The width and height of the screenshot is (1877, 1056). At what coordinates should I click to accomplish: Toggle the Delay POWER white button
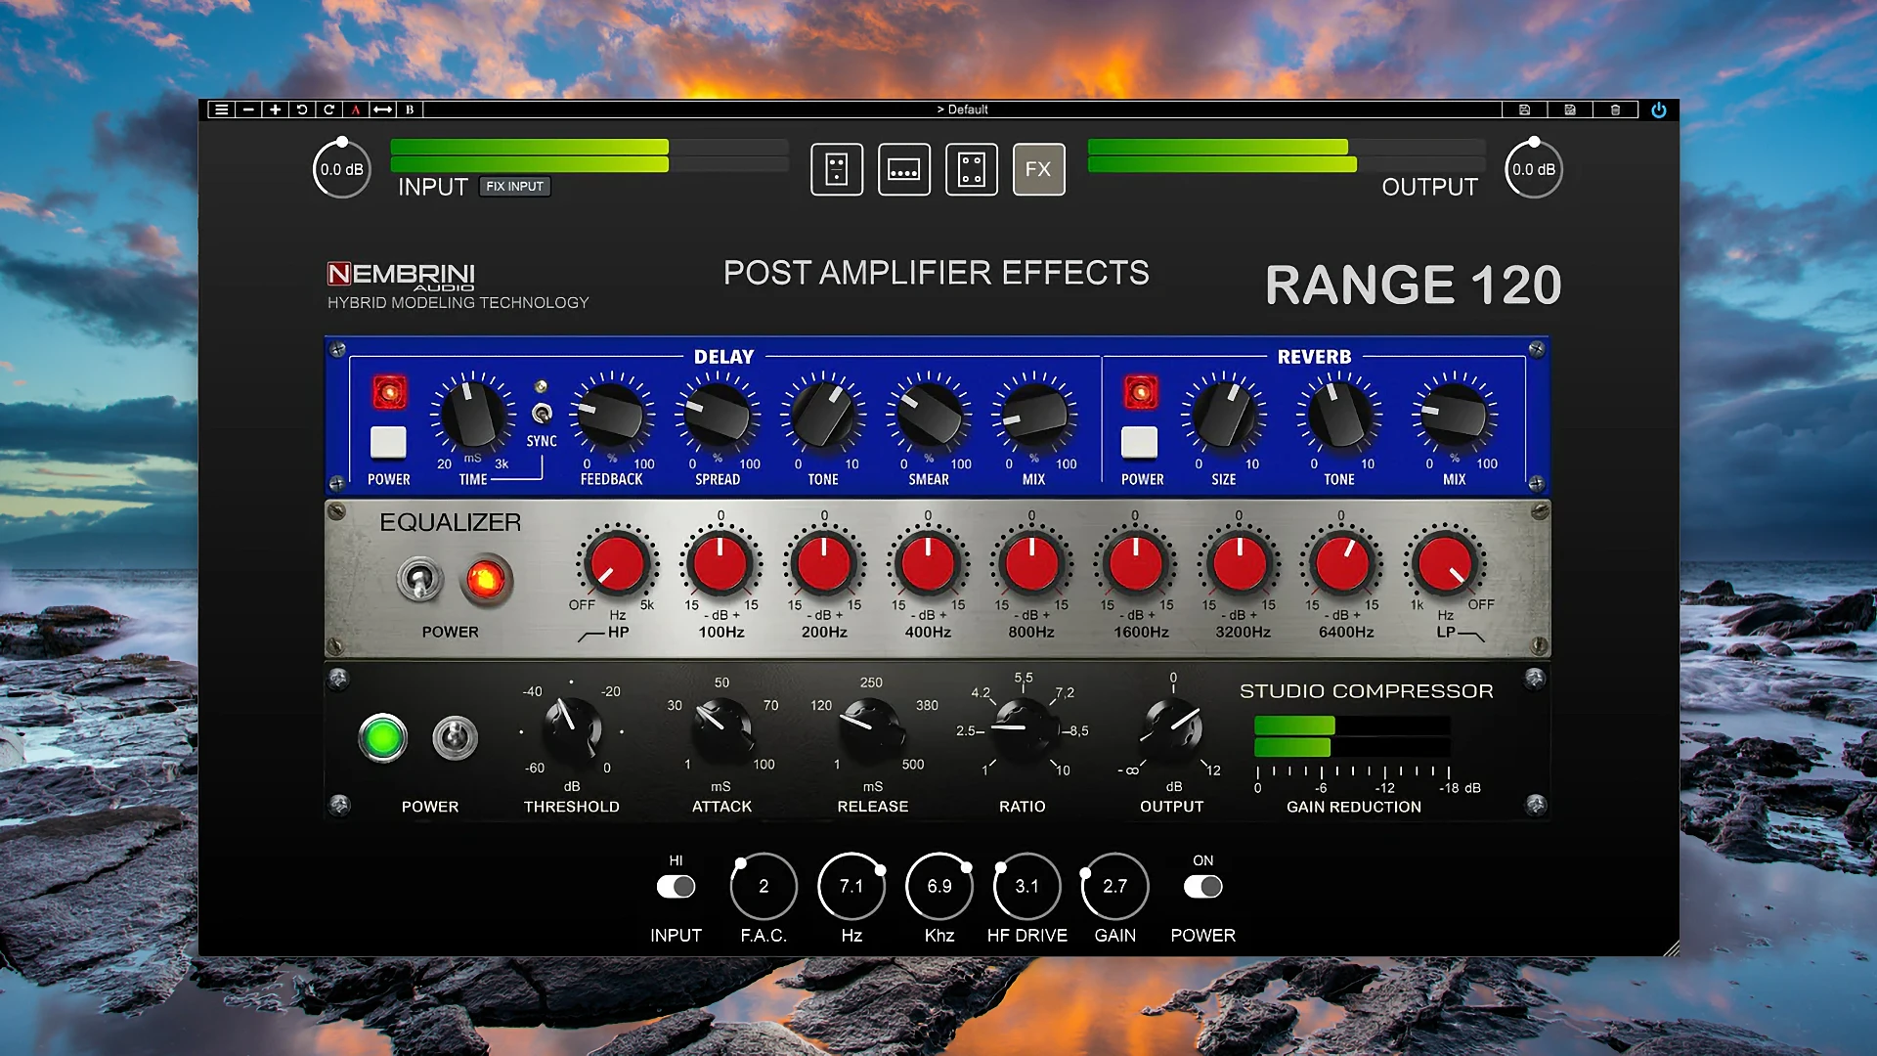tap(389, 442)
